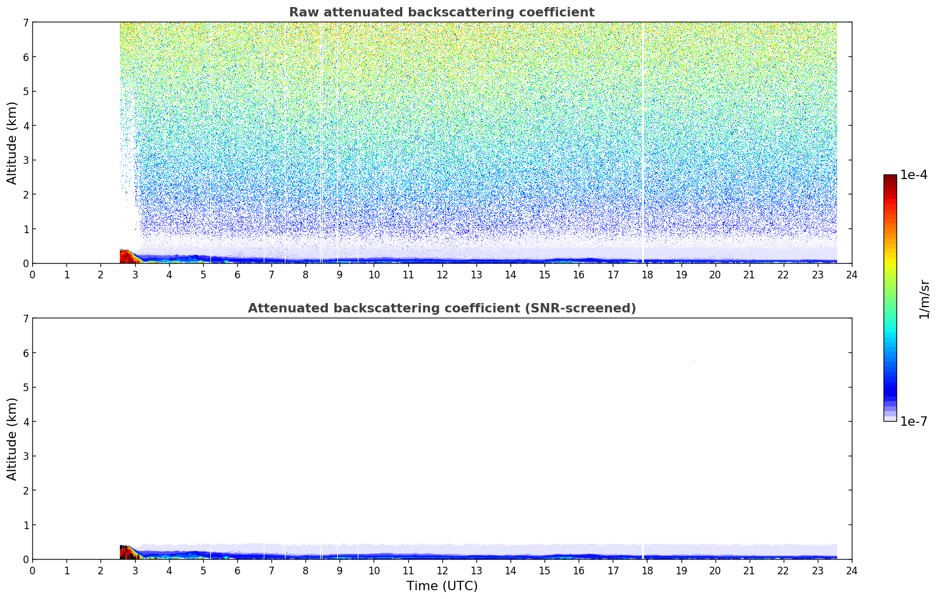
Task: Click the top plot's "Altitude (km)" label
Action: click(12, 143)
